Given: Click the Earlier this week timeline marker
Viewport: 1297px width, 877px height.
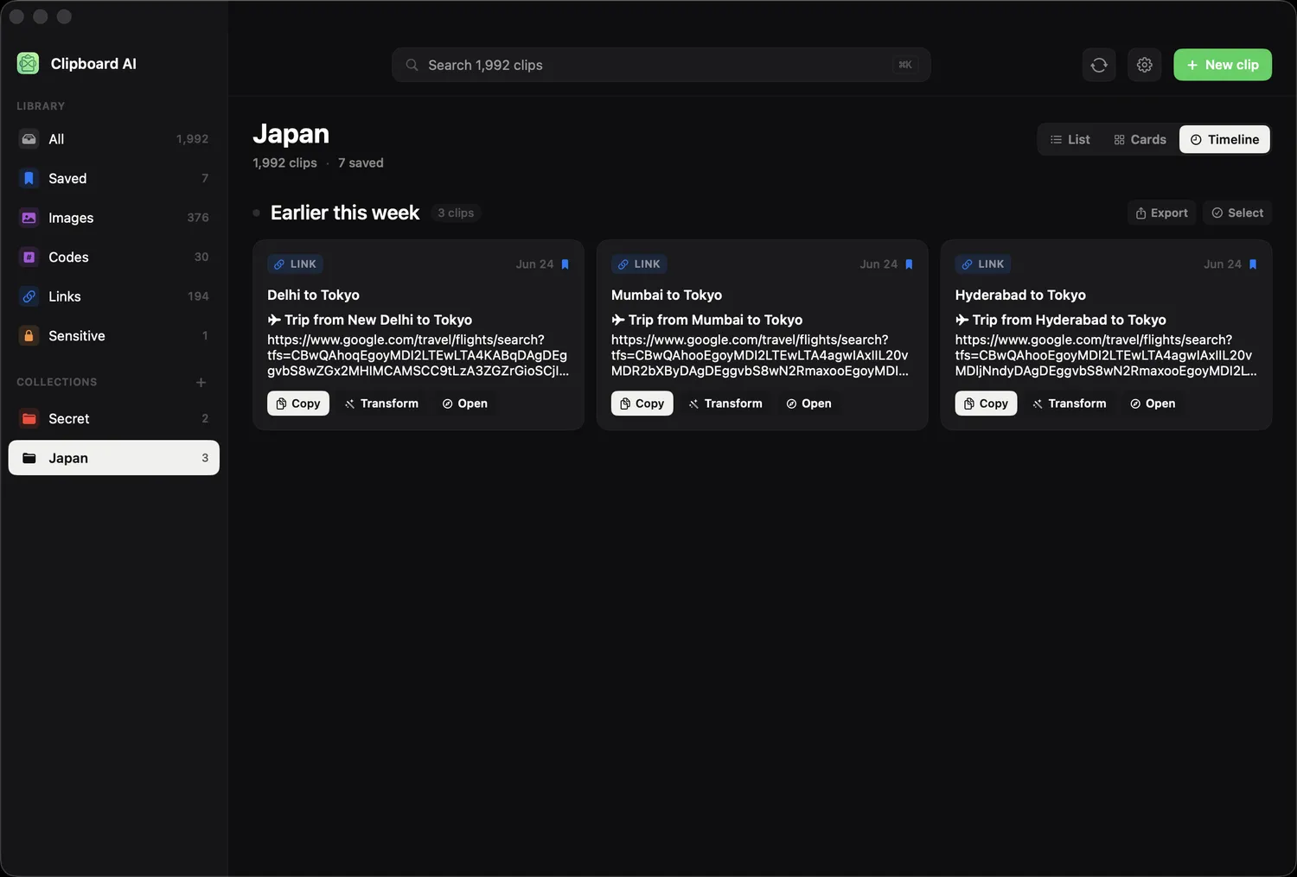Looking at the screenshot, I should [257, 213].
